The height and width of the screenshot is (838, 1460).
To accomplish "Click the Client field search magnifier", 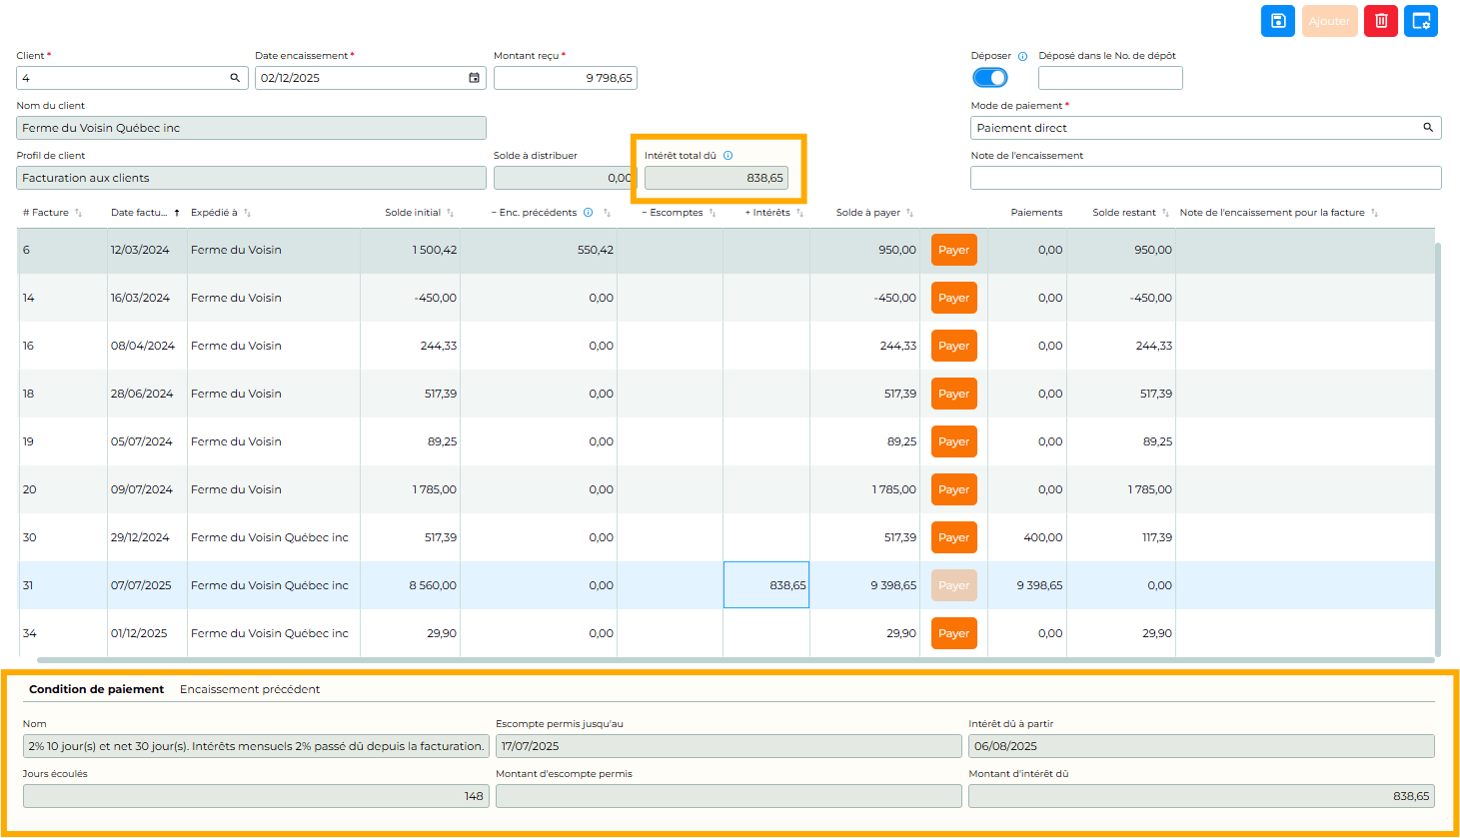I will point(236,78).
